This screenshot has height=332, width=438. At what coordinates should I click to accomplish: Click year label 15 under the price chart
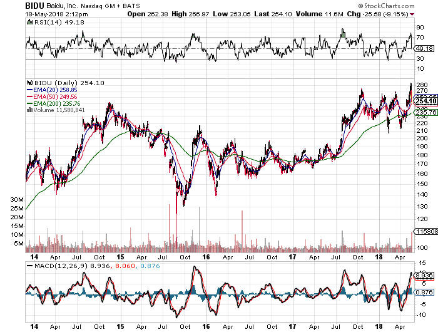pos(120,257)
